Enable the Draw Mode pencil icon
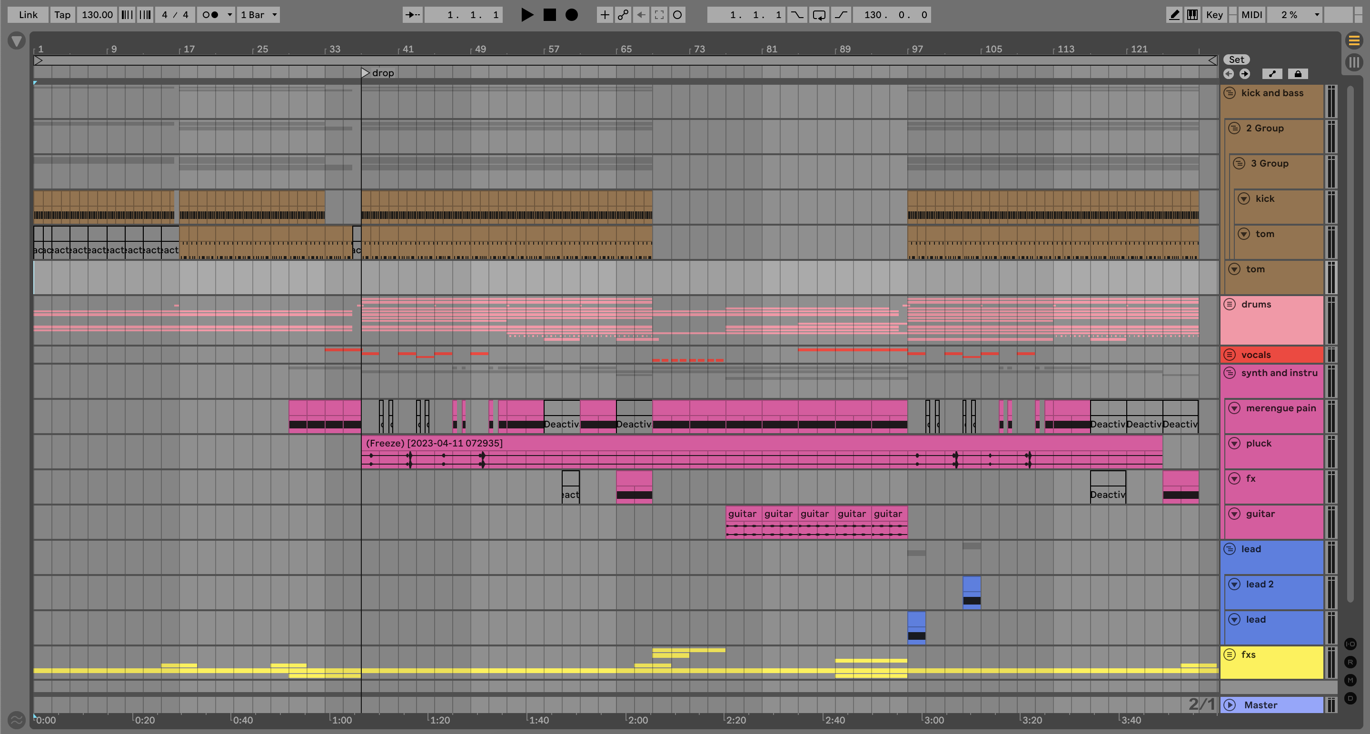The width and height of the screenshot is (1370, 734). 1174,15
